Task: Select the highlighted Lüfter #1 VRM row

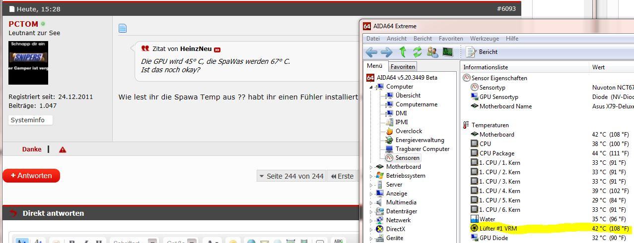Action: pos(548,229)
